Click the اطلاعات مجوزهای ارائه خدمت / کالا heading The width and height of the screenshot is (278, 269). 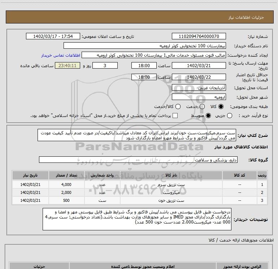[x=241, y=240]
